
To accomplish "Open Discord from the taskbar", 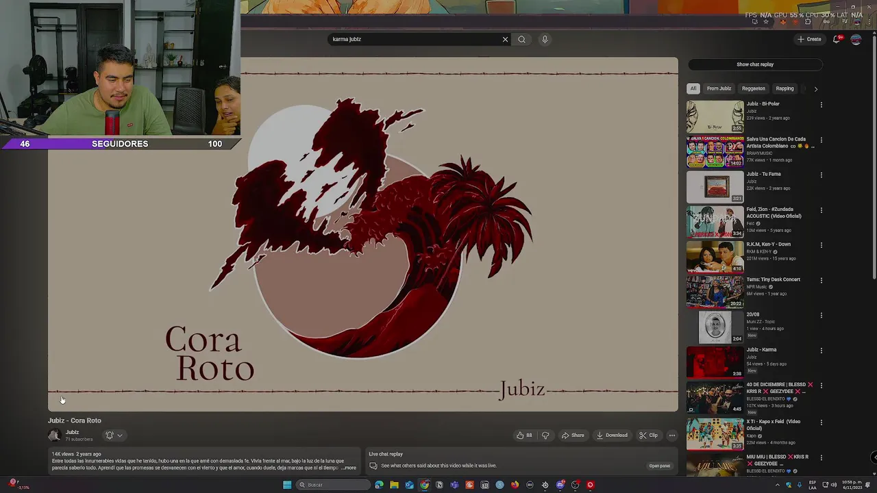I will point(560,485).
